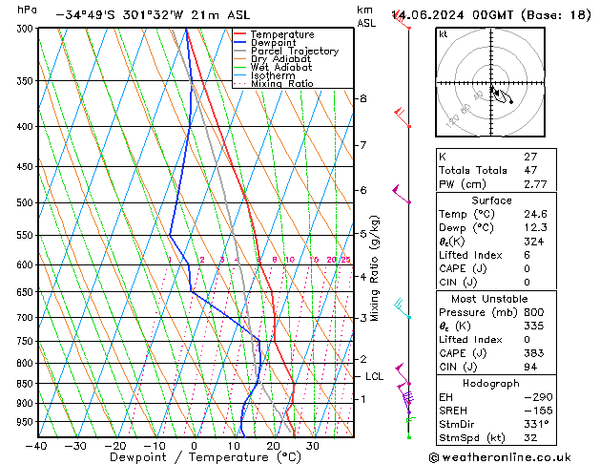Click the EH value -290

(538, 397)
